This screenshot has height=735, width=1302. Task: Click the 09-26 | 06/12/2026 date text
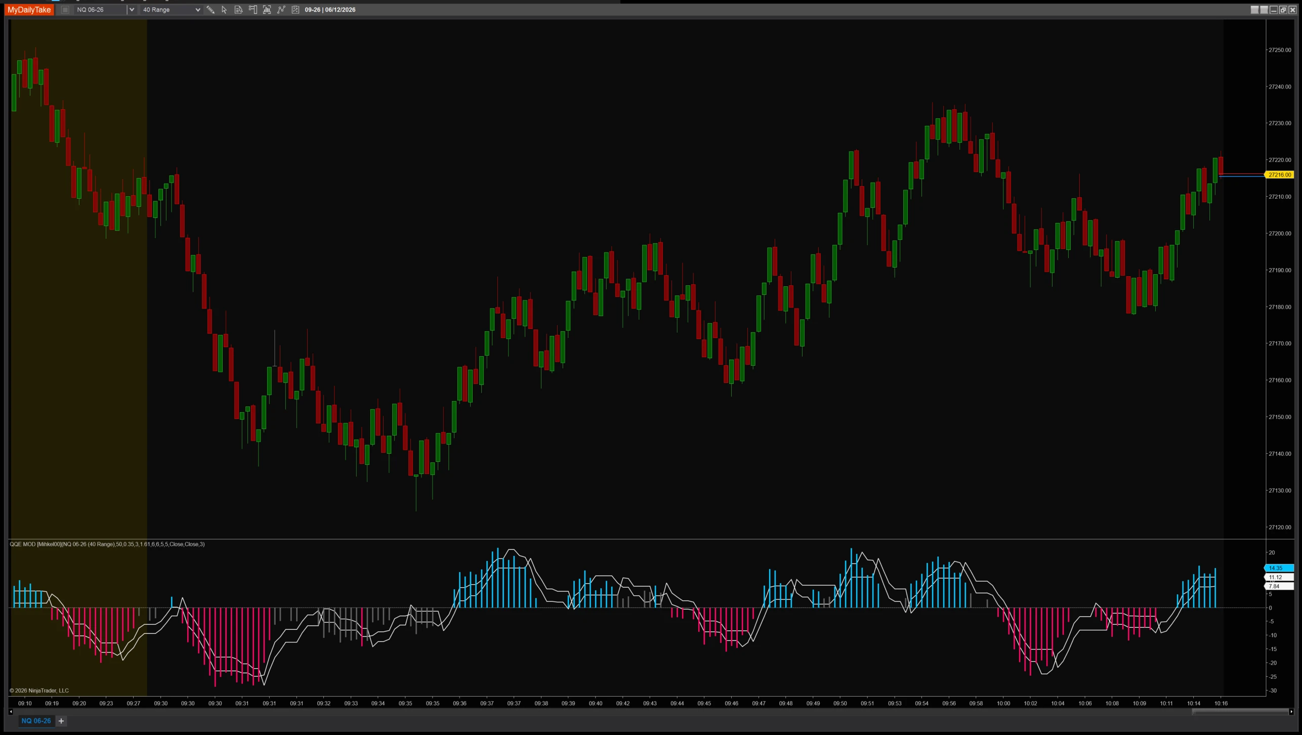point(330,10)
